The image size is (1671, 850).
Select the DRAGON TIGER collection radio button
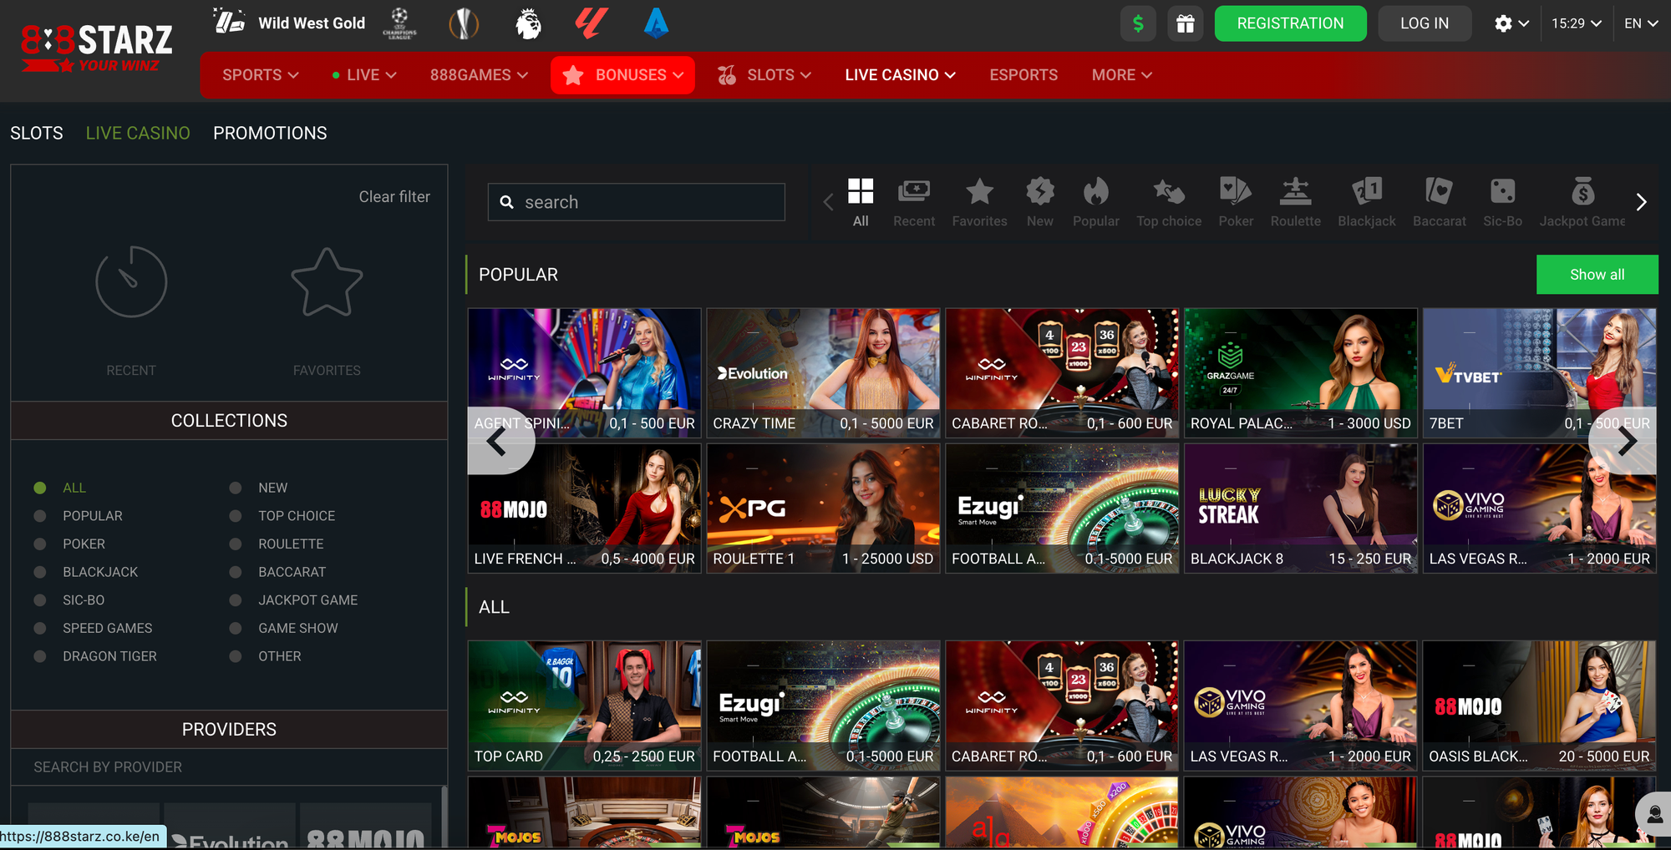pos(39,656)
